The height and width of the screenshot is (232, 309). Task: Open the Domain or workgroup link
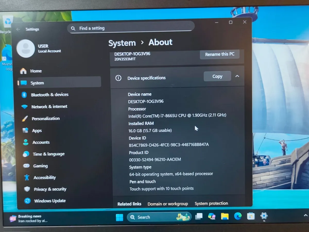click(168, 204)
